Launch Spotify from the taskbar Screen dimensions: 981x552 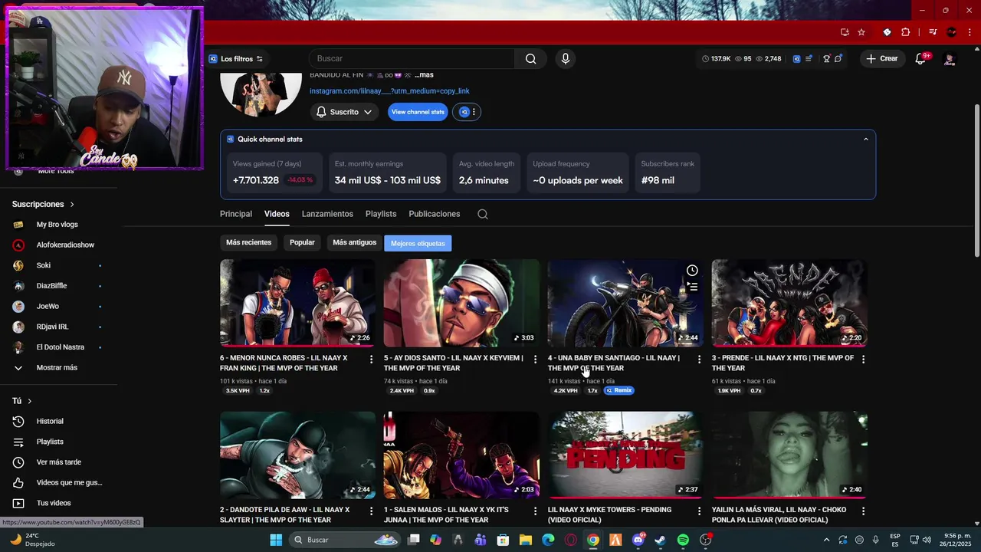tap(683, 540)
